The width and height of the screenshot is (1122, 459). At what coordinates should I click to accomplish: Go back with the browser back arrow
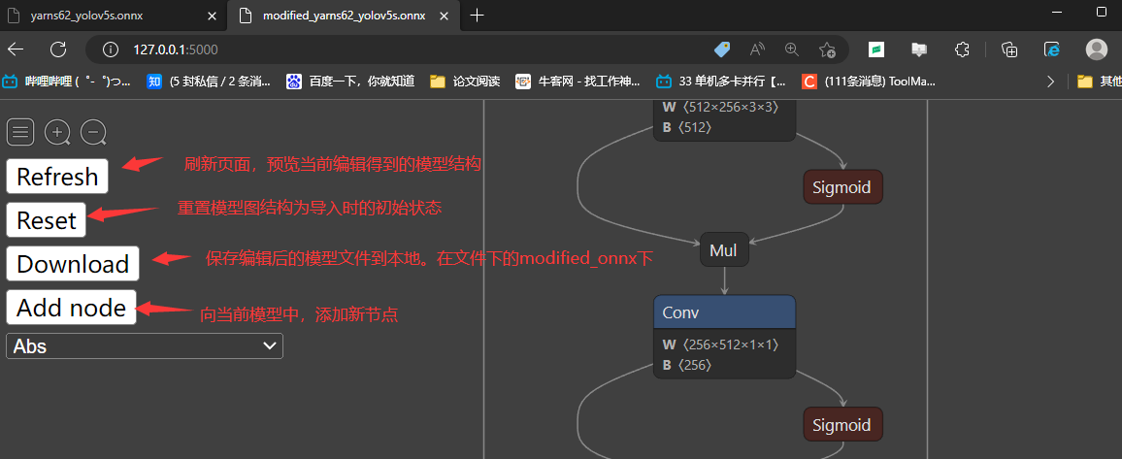pos(15,49)
